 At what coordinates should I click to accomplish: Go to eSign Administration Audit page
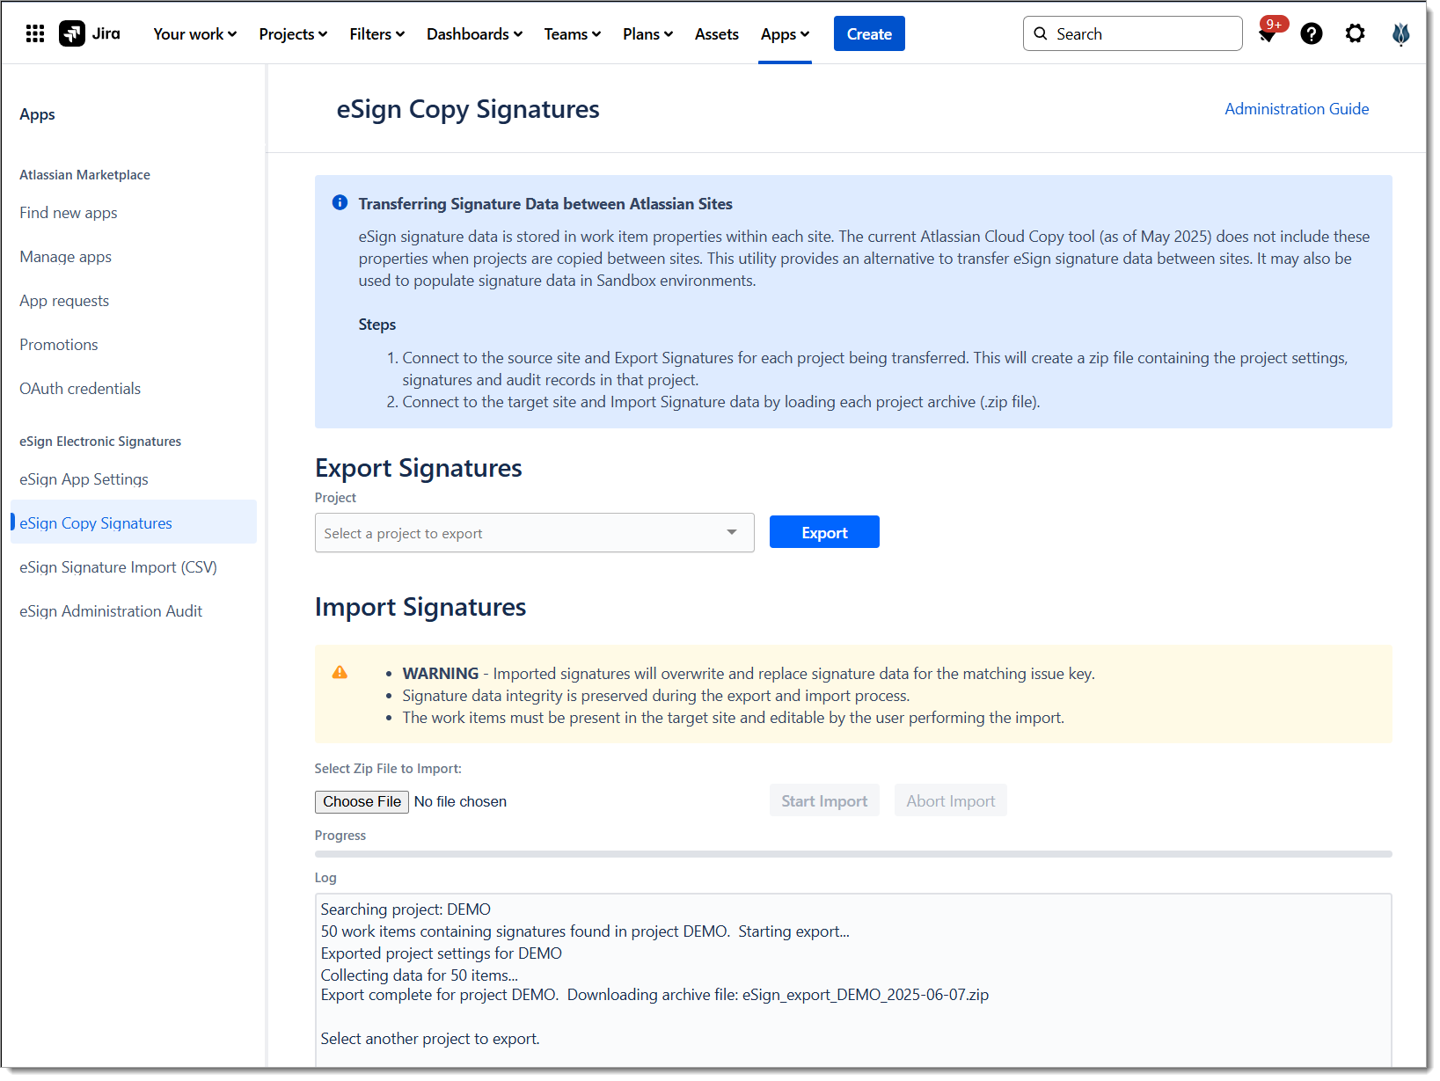pos(111,611)
